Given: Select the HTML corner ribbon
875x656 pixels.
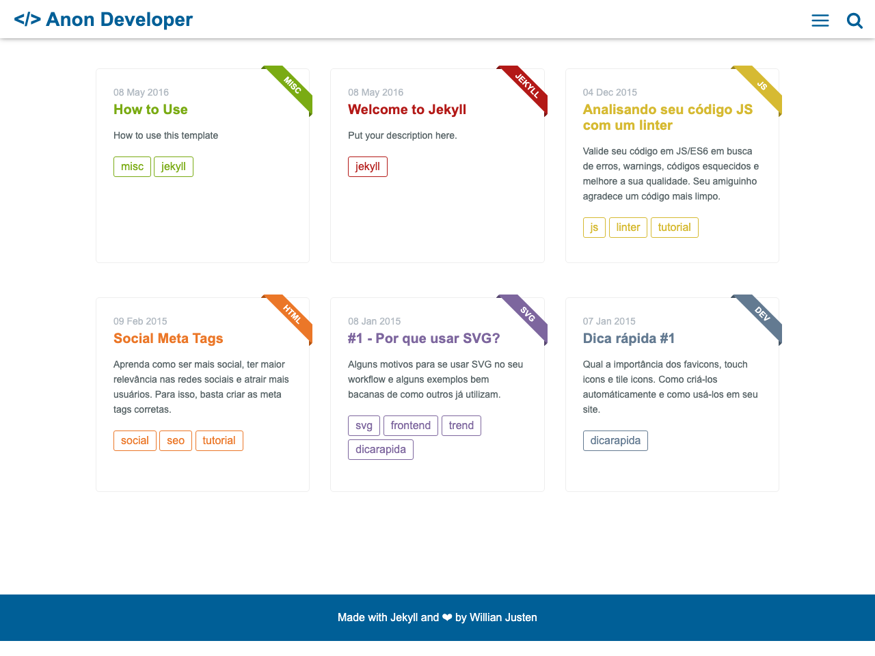Looking at the screenshot, I should click(291, 315).
